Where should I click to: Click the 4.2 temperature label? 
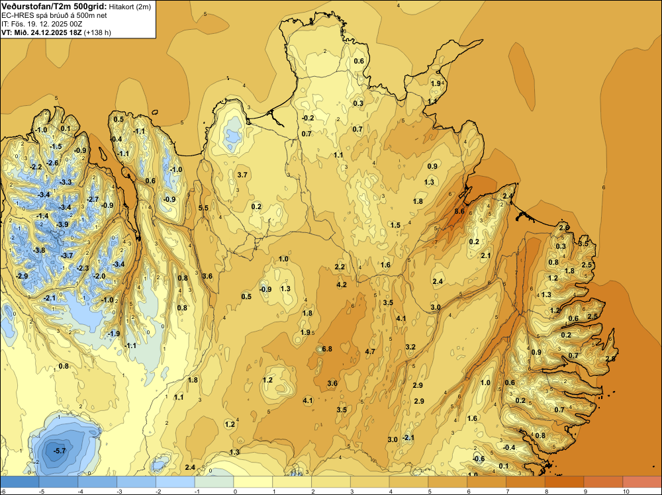342,285
